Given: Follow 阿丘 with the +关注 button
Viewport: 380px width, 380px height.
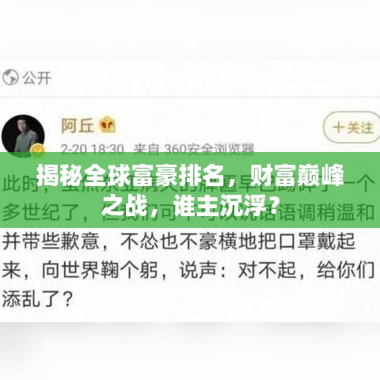Looking at the screenshot, I should pyautogui.click(x=352, y=127).
